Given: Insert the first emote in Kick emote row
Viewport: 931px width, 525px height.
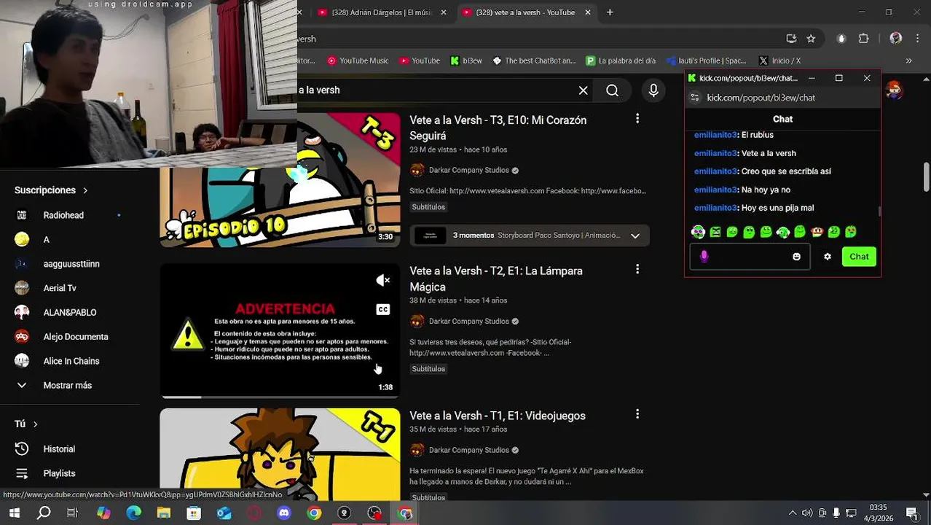Looking at the screenshot, I should click(x=698, y=232).
